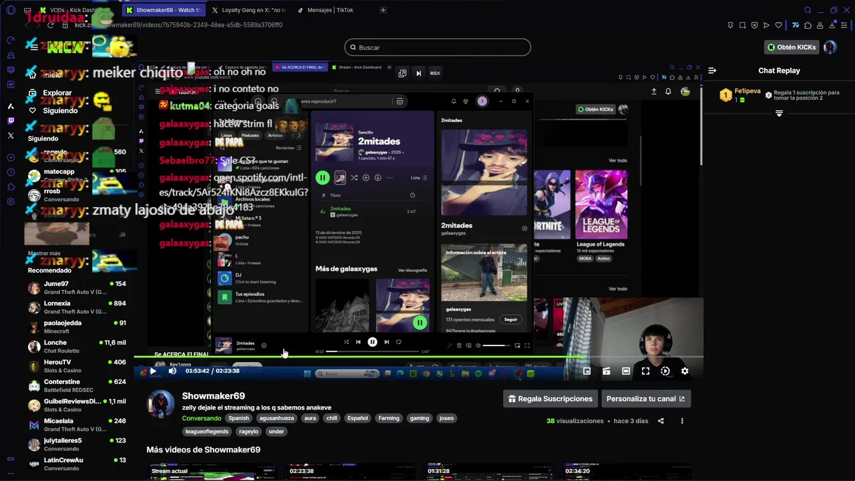
Task: Open the HerouTV Slots & Casino channel
Action: point(76,366)
